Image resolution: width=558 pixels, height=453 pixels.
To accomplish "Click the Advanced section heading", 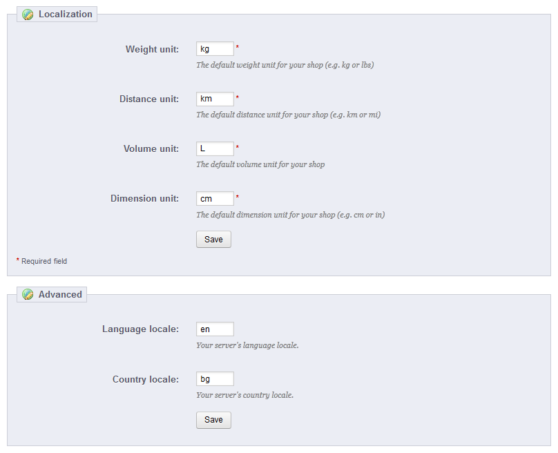I will pyautogui.click(x=60, y=294).
